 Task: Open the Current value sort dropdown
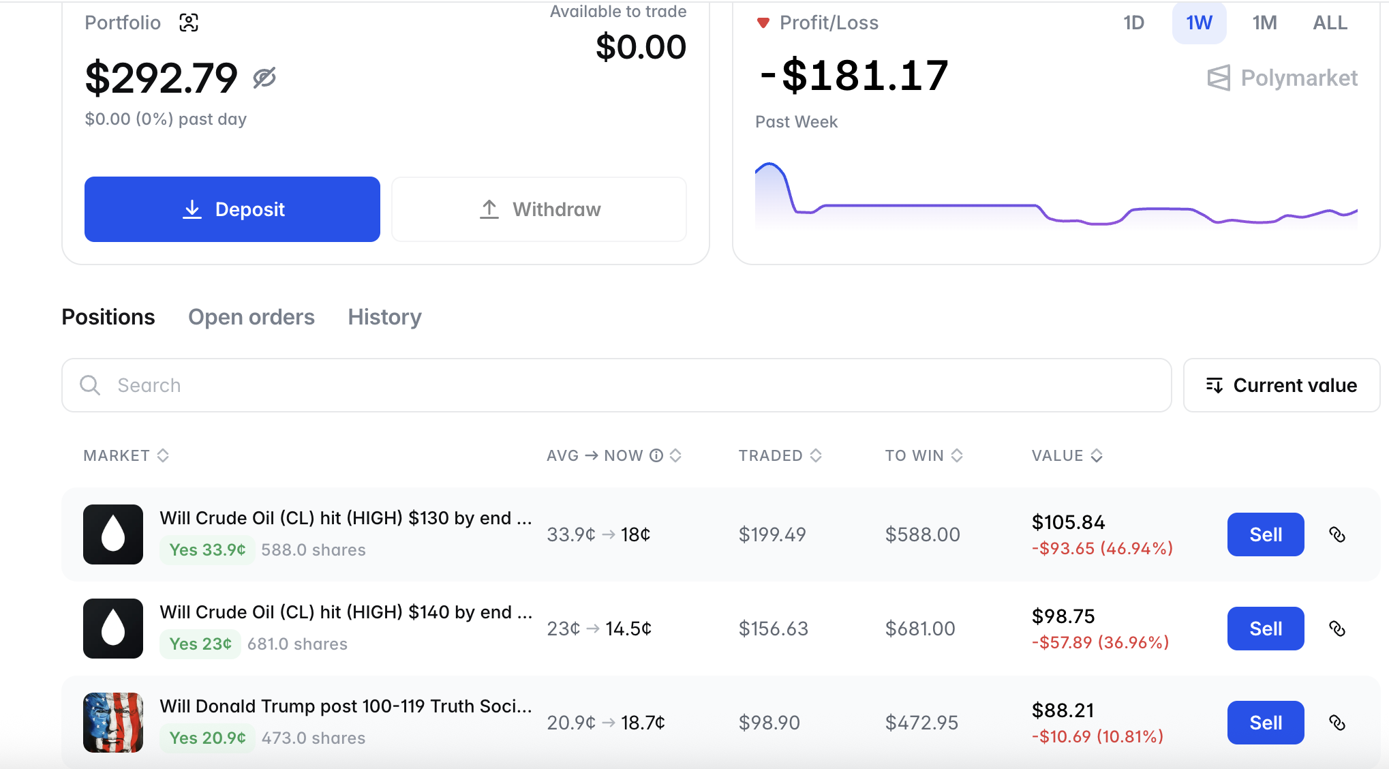(1281, 385)
